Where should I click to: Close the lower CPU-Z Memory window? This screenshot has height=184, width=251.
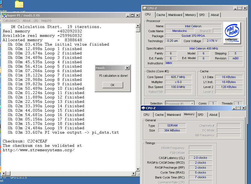pyautogui.click(x=244, y=108)
